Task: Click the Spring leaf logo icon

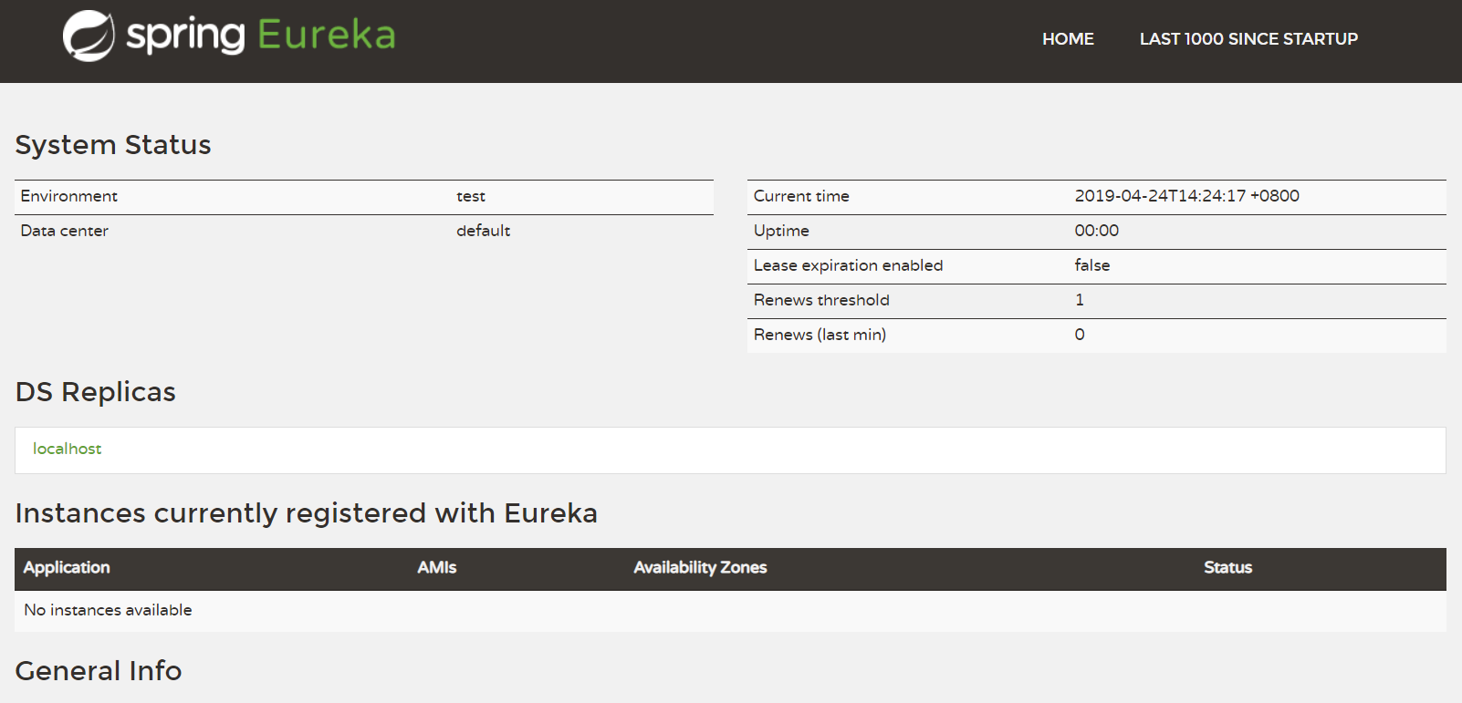Action: tap(89, 36)
